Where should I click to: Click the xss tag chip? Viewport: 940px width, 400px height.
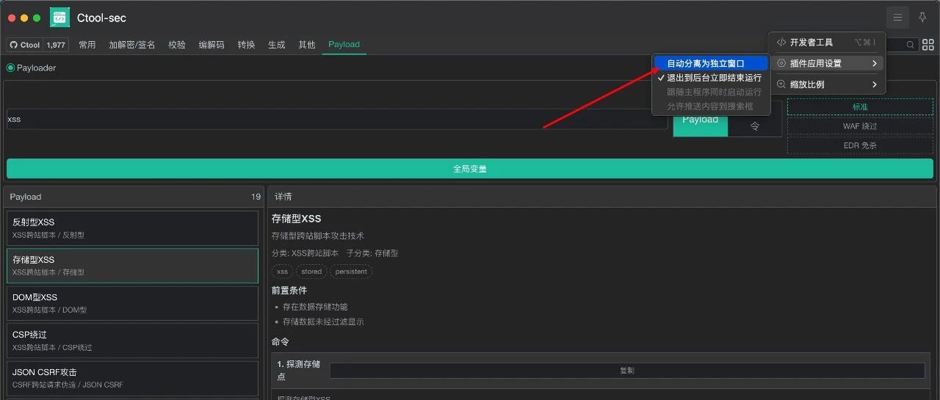tap(283, 272)
